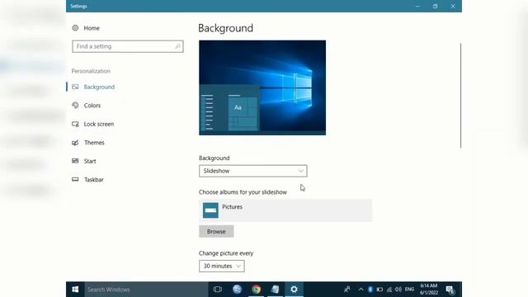
Task: Close the Settings window
Action: pos(453,6)
